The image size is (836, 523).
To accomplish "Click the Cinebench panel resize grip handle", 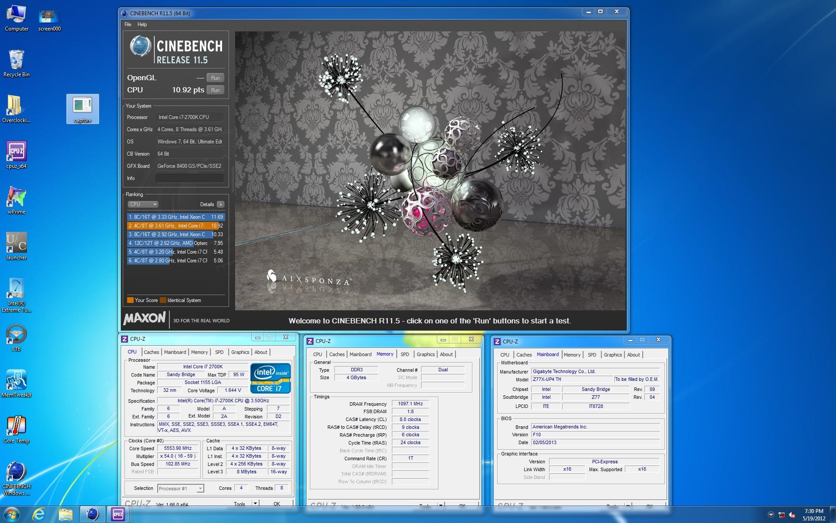I will click(233, 179).
